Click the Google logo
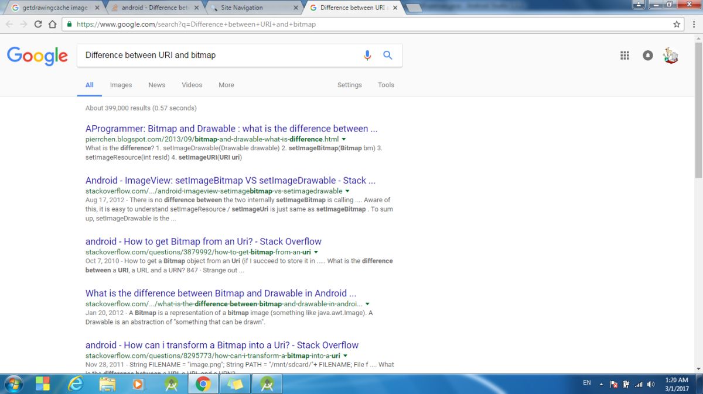This screenshot has width=703, height=394. 37,56
